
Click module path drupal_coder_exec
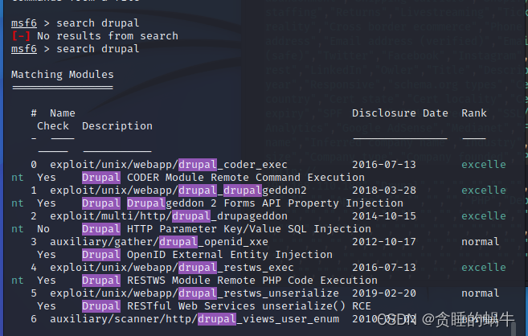[169, 165]
